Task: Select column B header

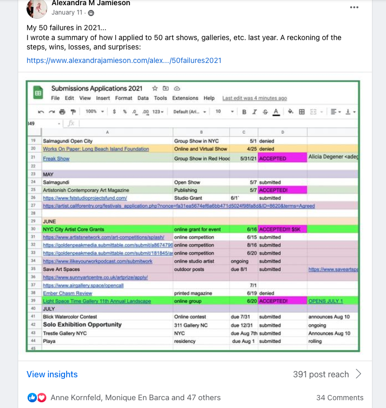Action: [201, 132]
